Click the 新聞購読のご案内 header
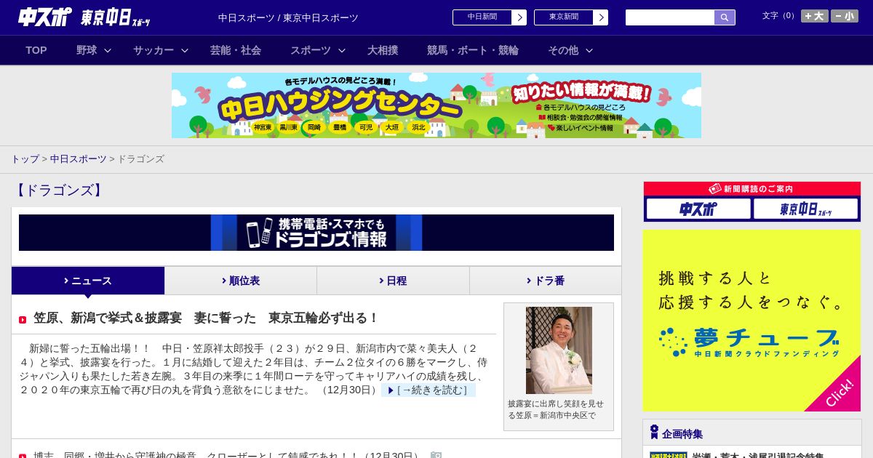 point(752,189)
